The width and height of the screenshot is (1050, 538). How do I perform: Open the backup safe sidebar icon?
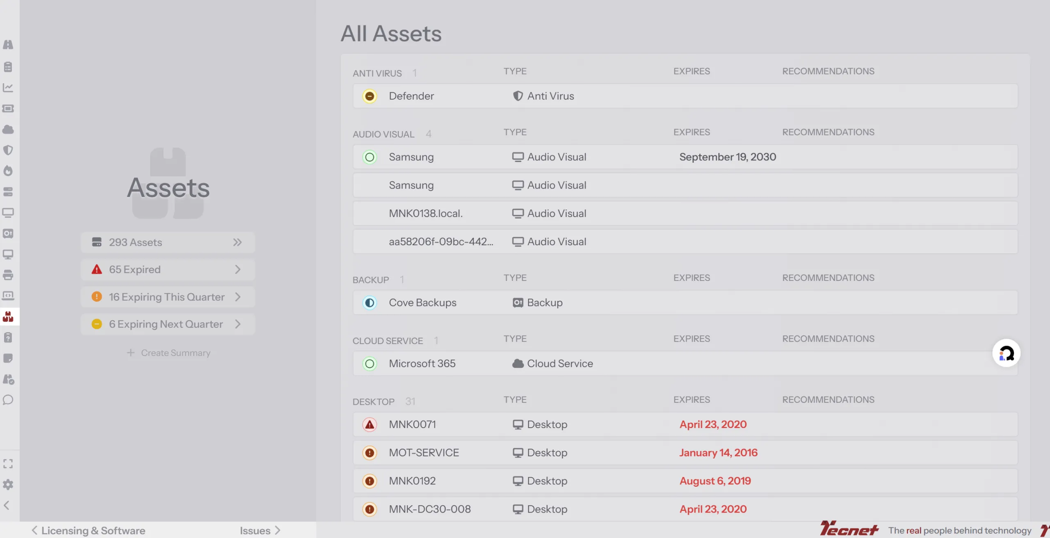pyautogui.click(x=8, y=233)
